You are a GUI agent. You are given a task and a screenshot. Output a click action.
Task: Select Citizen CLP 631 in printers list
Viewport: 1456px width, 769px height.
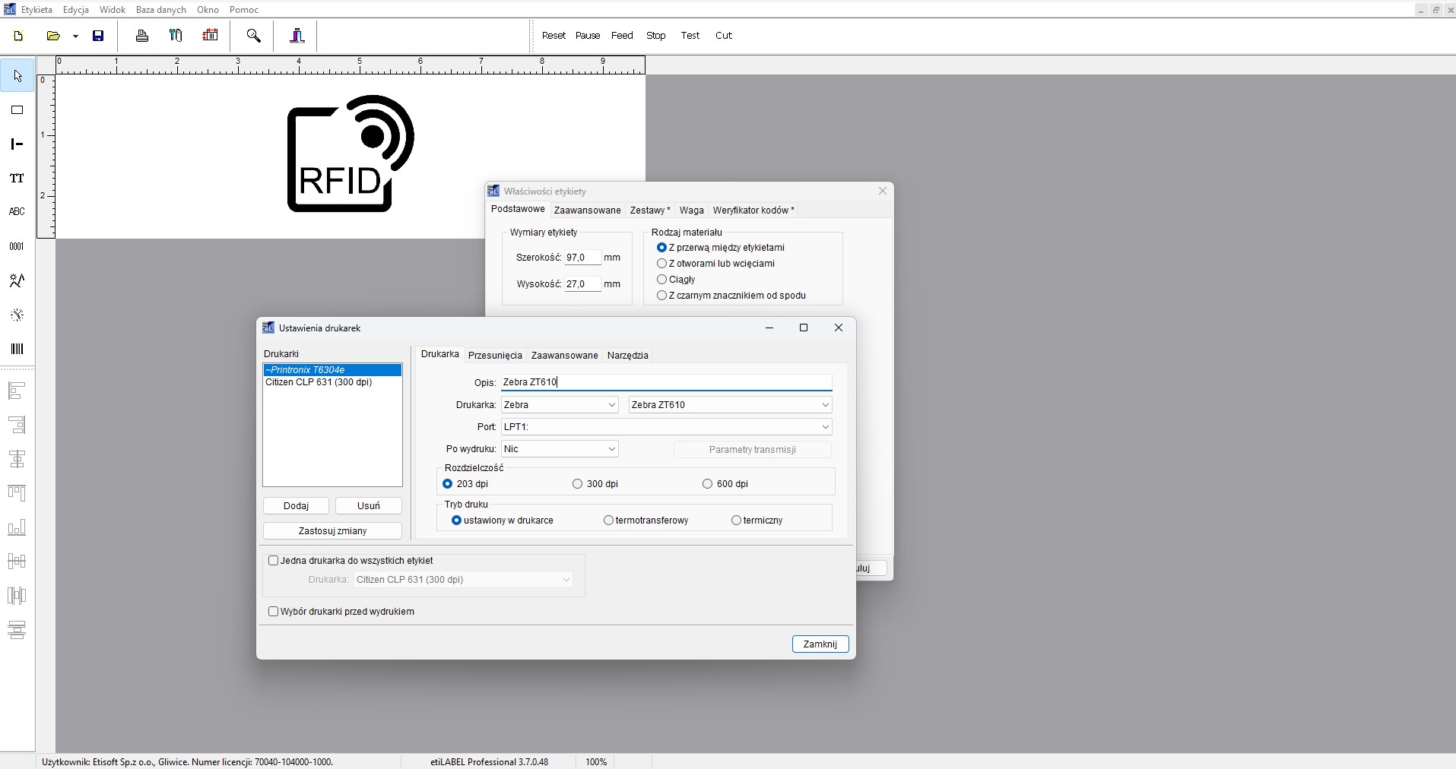click(x=319, y=382)
